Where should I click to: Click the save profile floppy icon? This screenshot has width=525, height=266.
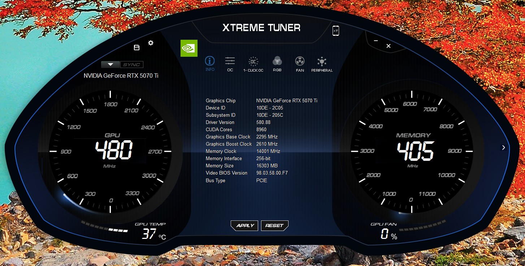pyautogui.click(x=136, y=48)
